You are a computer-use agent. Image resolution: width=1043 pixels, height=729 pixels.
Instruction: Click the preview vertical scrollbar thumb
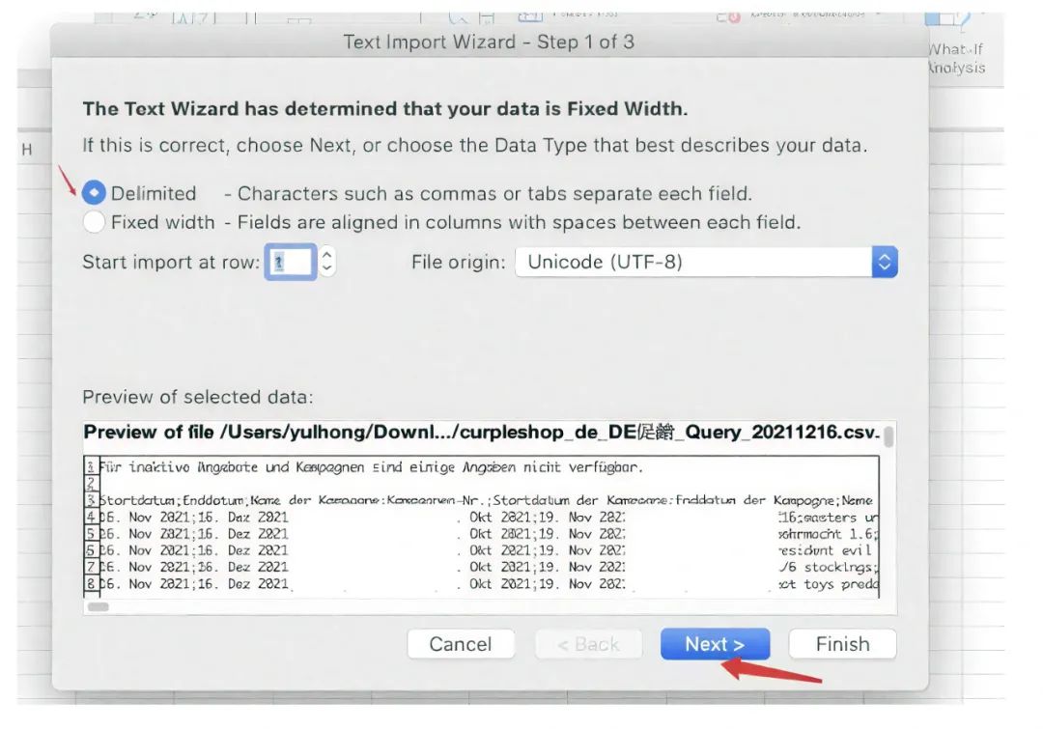[888, 437]
